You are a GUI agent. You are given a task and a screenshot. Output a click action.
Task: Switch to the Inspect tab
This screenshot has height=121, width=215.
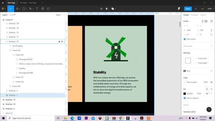tap(203, 15)
